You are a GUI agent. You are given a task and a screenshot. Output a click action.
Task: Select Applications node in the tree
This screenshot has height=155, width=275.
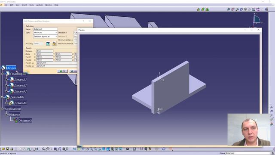click(13, 109)
